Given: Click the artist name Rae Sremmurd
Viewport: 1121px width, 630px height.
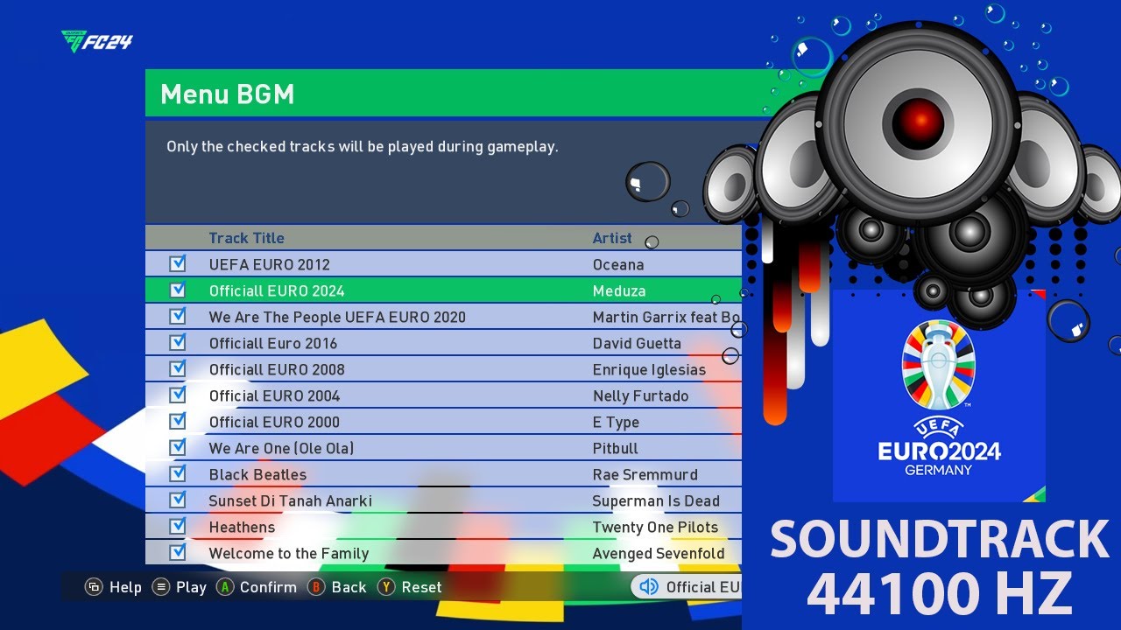Looking at the screenshot, I should (x=645, y=474).
